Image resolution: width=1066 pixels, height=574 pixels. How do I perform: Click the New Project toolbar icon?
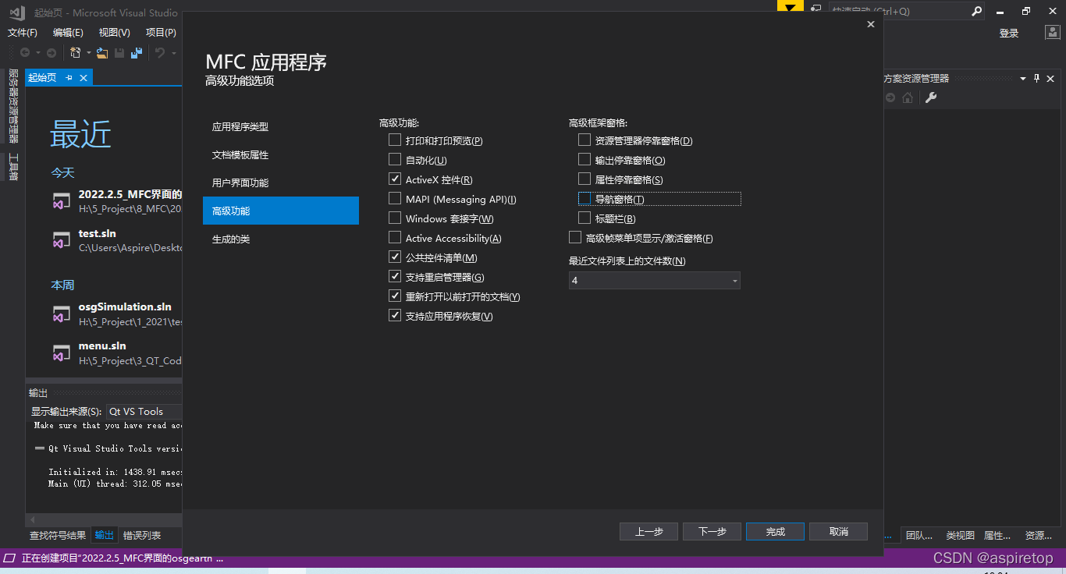point(76,53)
